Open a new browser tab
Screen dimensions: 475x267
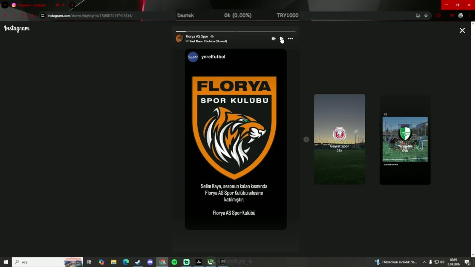pos(72,5)
